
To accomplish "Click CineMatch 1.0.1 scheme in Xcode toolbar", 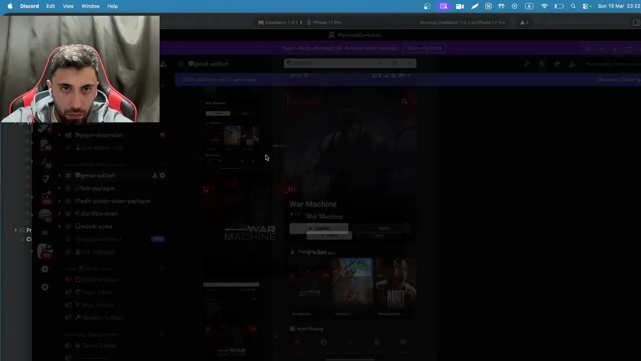I will [x=278, y=23].
